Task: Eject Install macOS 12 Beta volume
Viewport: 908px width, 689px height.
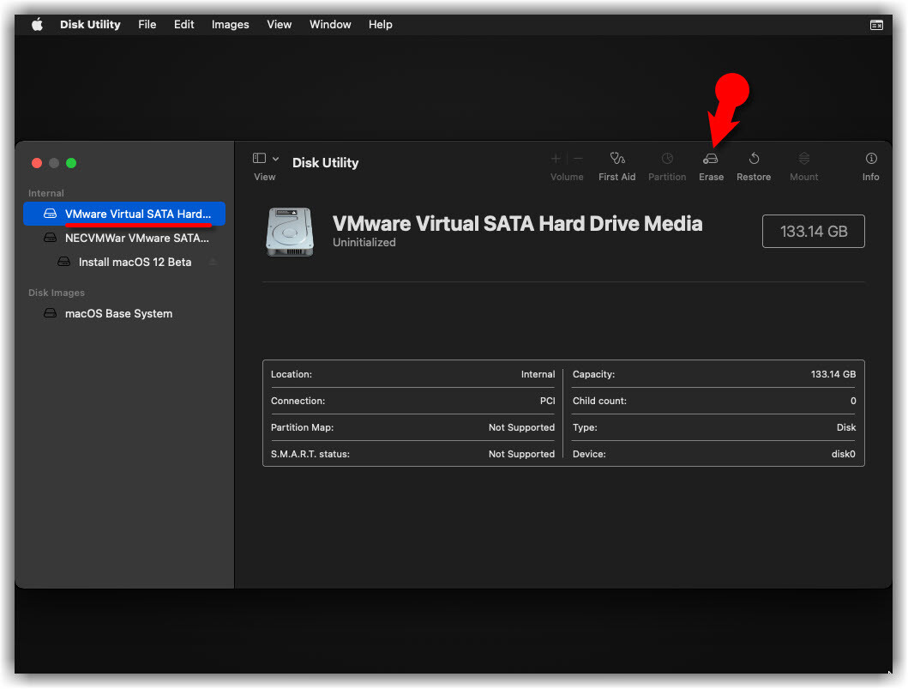Action: point(213,262)
